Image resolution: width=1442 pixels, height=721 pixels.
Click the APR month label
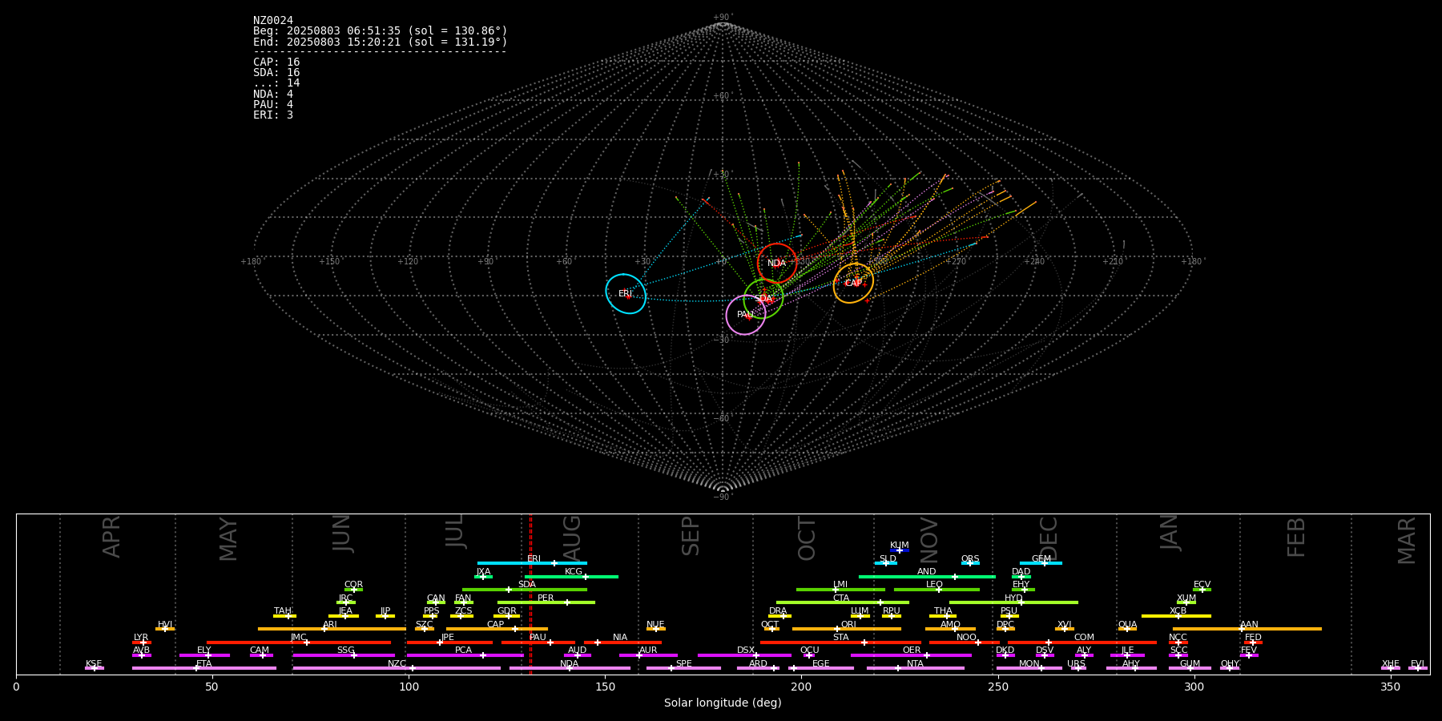tap(111, 537)
